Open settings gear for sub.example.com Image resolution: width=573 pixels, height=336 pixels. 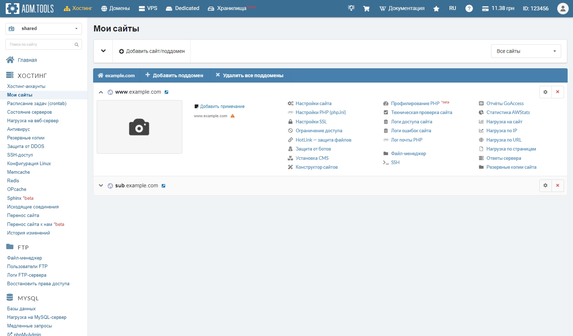(x=545, y=186)
